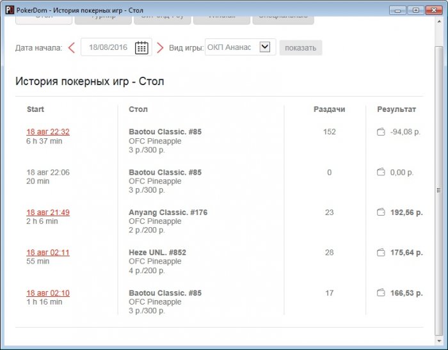Viewport: 448px width, 350px height.
Task: Open session link 18 авг 02:10
Action: click(48, 293)
